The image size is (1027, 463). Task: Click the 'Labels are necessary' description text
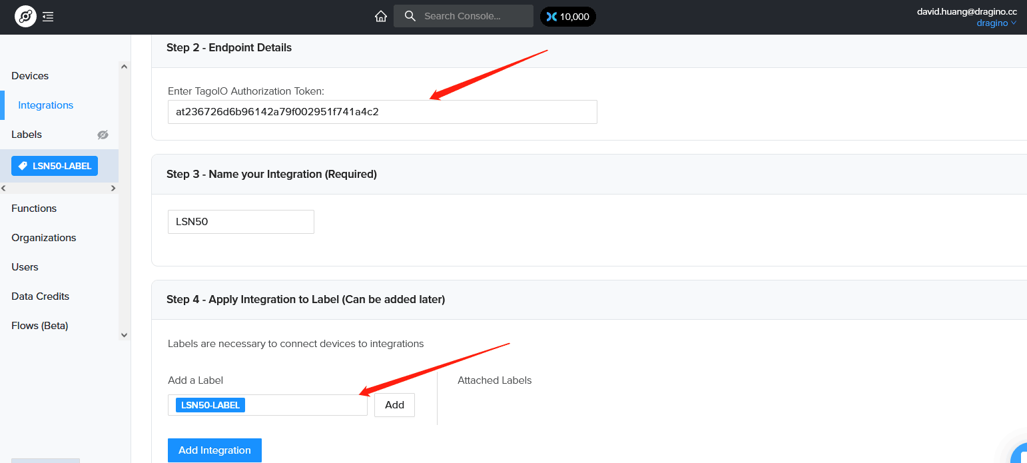pyautogui.click(x=296, y=344)
